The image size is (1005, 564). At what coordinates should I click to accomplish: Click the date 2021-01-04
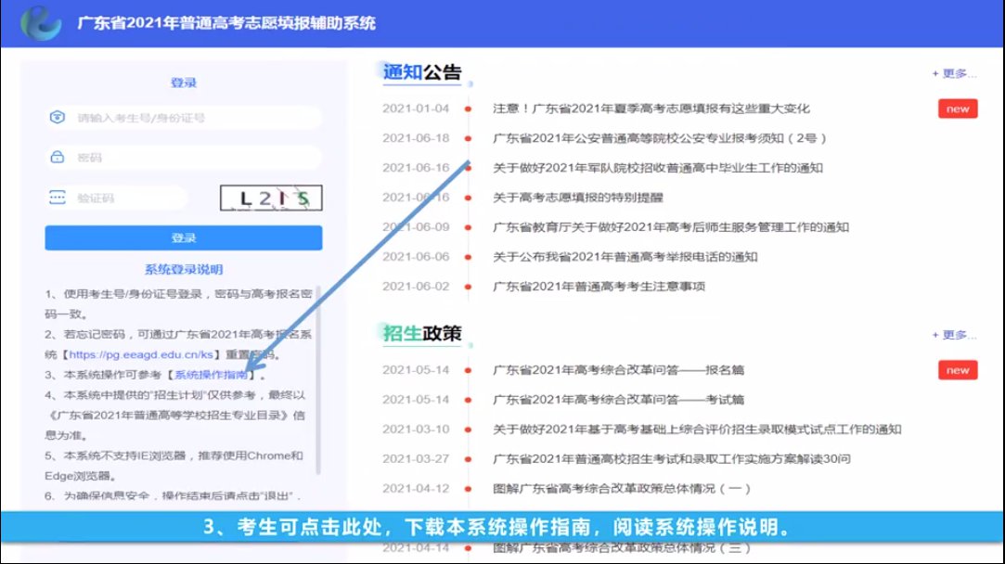[x=416, y=109]
